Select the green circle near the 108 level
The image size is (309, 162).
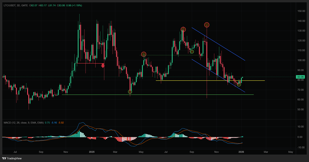[x=192, y=52]
